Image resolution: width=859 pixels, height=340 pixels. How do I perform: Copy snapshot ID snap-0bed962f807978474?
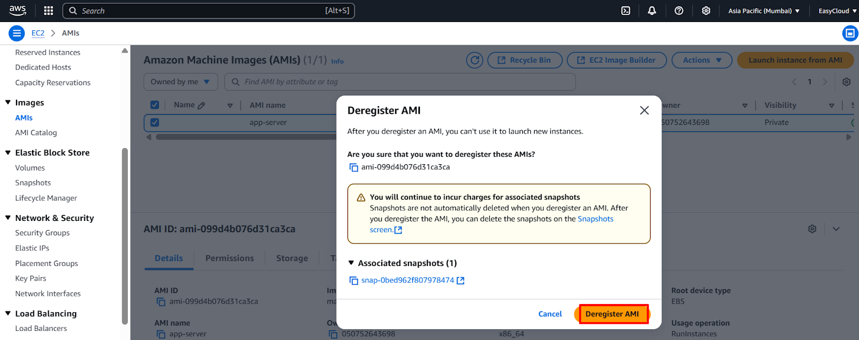(x=354, y=280)
